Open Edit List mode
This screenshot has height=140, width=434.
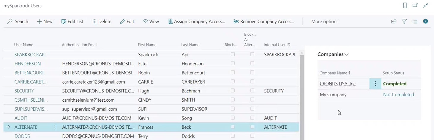coord(72,21)
